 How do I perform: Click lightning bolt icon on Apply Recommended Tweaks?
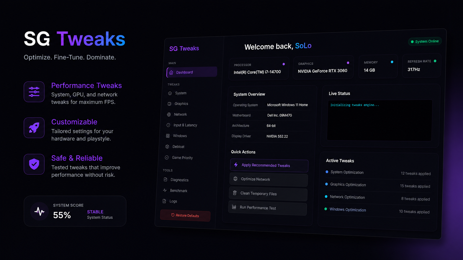coord(236,165)
